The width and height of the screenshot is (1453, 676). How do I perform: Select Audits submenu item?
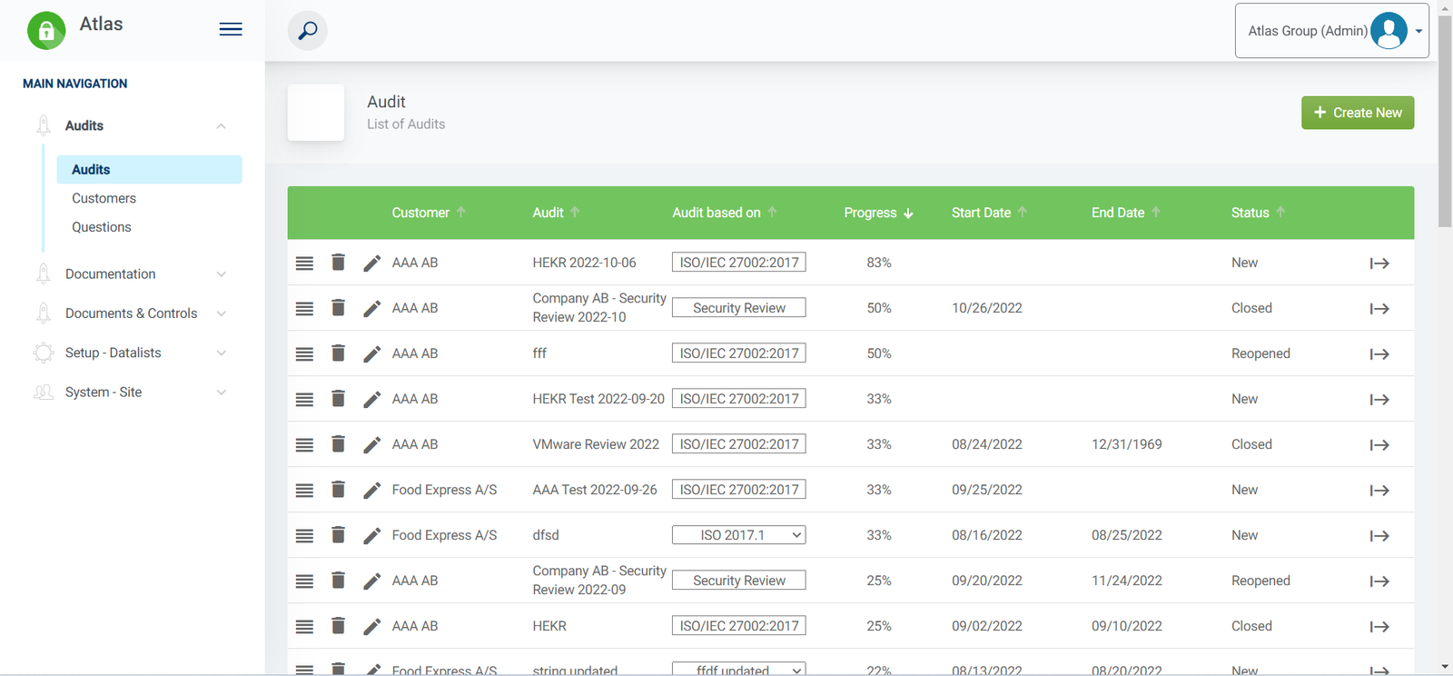tap(149, 169)
